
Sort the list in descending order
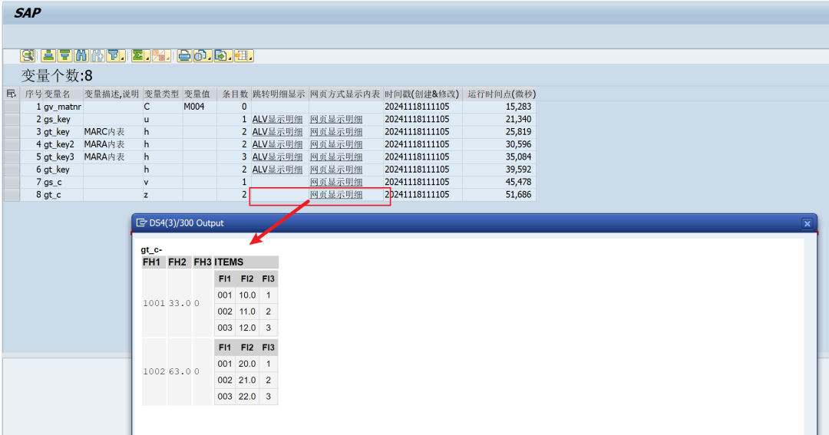click(x=64, y=55)
